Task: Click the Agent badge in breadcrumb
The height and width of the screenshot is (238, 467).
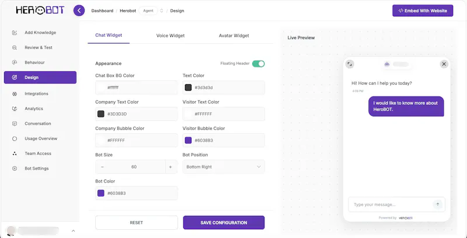Action: (x=148, y=11)
